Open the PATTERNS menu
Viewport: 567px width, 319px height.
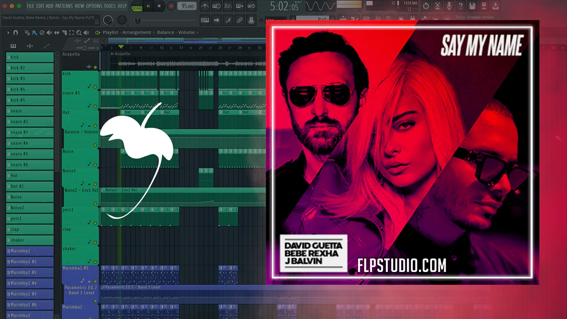(64, 6)
